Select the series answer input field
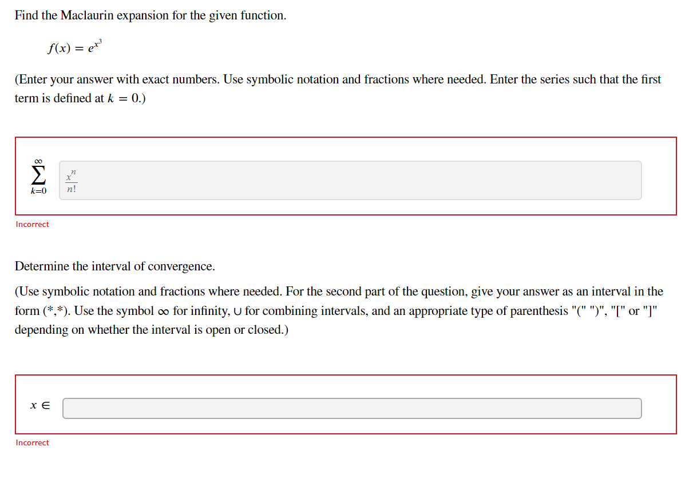Image resolution: width=681 pixels, height=487 pixels. click(x=350, y=181)
